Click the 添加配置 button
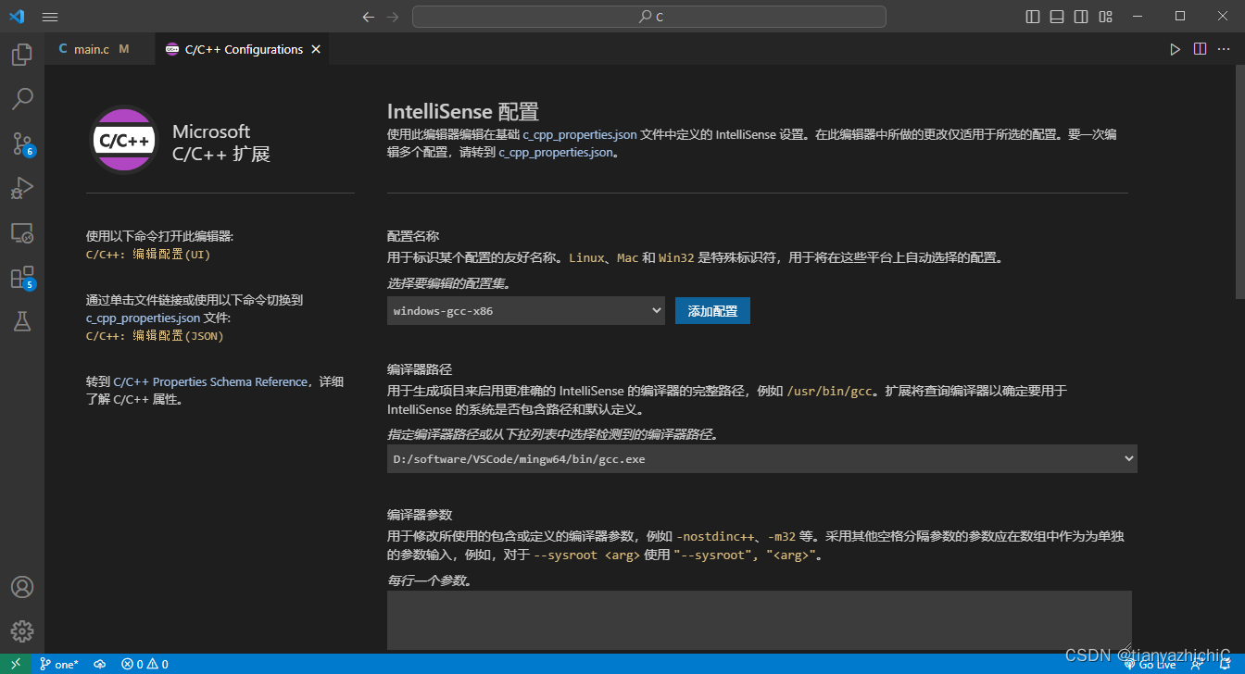1245x674 pixels. pyautogui.click(x=712, y=311)
